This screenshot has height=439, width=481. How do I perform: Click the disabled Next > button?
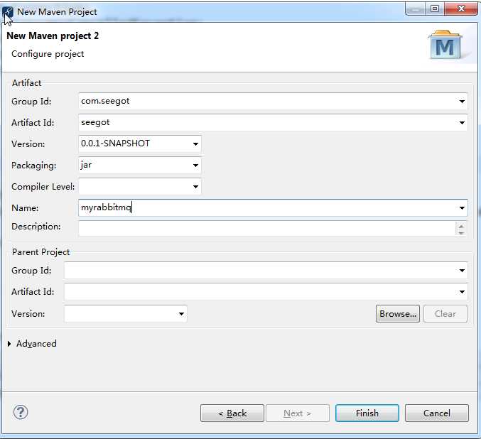[298, 413]
